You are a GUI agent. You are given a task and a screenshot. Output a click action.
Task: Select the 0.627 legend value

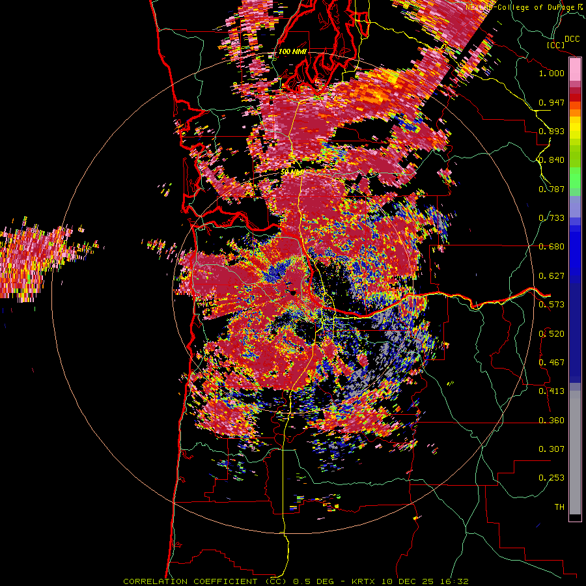point(551,276)
